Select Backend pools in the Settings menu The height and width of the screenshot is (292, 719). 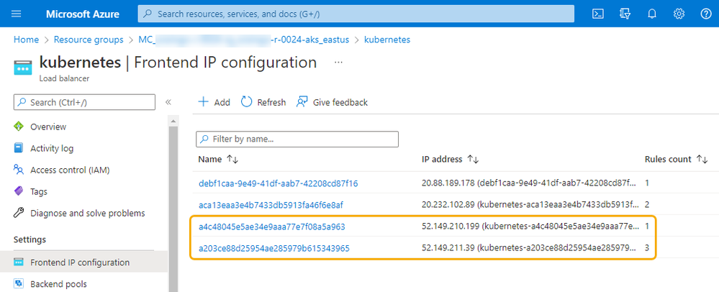click(58, 284)
